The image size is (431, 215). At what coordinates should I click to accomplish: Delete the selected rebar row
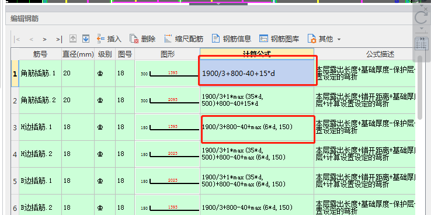(142, 39)
